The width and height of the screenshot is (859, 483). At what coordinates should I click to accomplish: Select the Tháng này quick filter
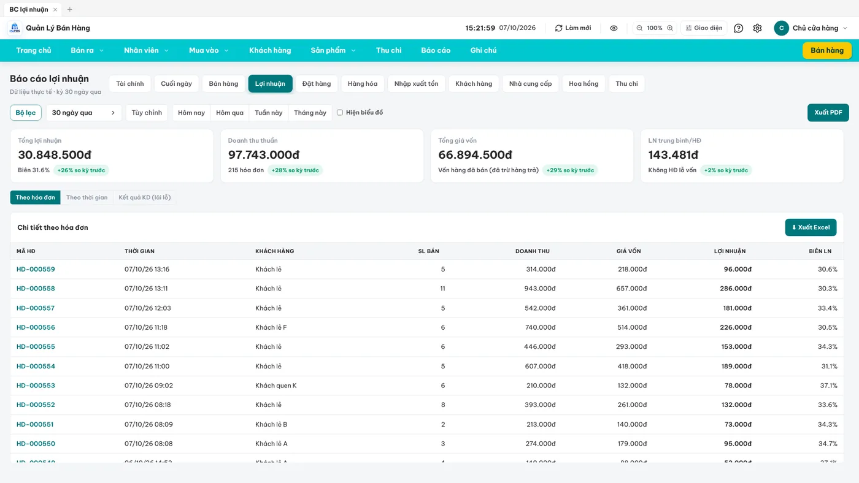click(x=310, y=113)
